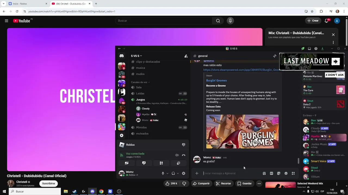Switch to Inicio - Roblox browser tab
The image size is (348, 195).
(x=27, y=4)
